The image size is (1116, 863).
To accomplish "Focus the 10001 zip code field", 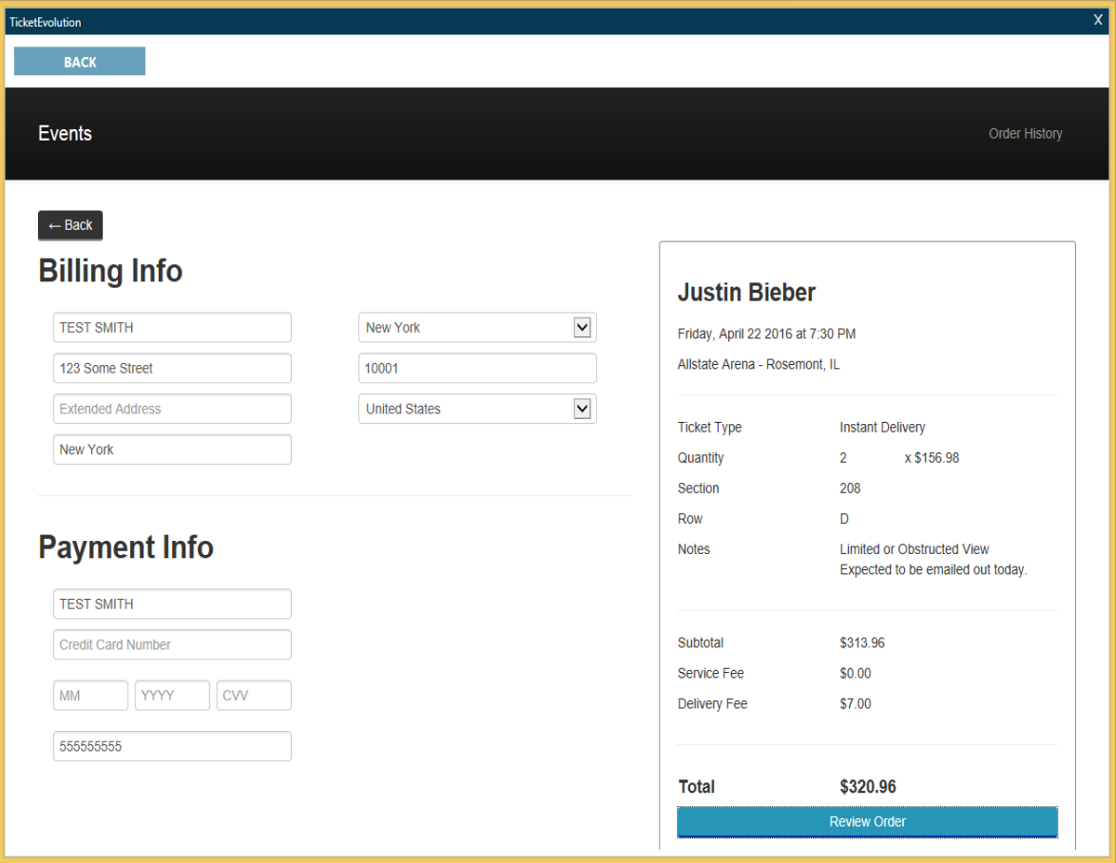I will [477, 368].
